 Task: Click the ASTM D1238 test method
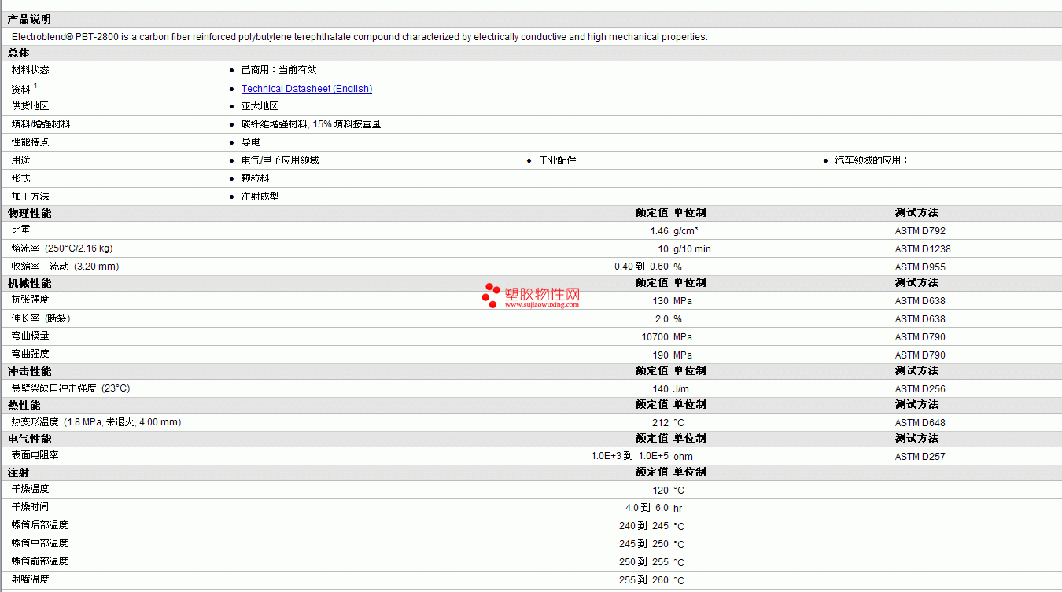pyautogui.click(x=923, y=249)
